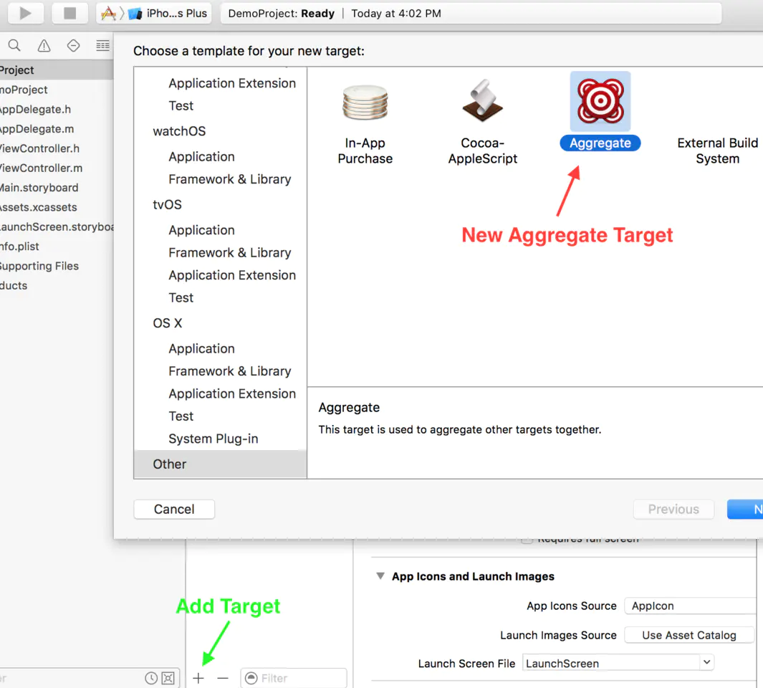The image size is (763, 688).
Task: Choose OS X Application Extension category
Action: (232, 393)
